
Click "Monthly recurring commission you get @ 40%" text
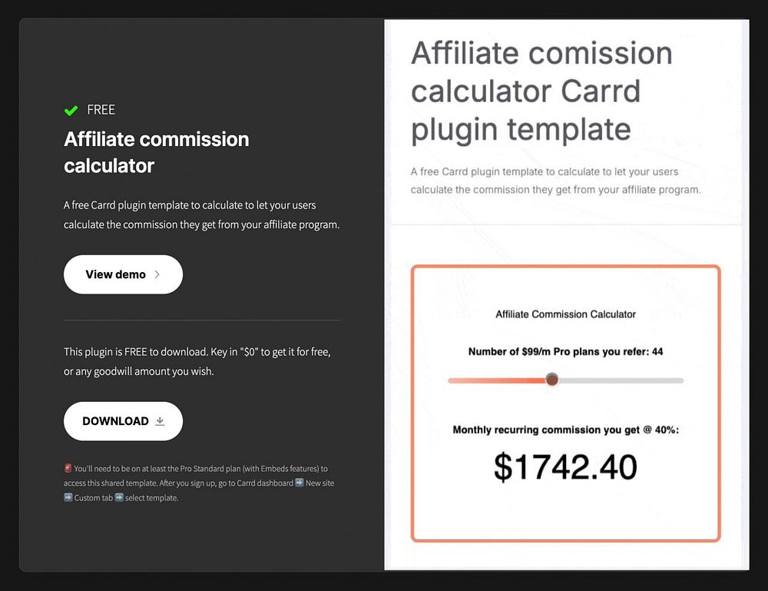click(565, 430)
